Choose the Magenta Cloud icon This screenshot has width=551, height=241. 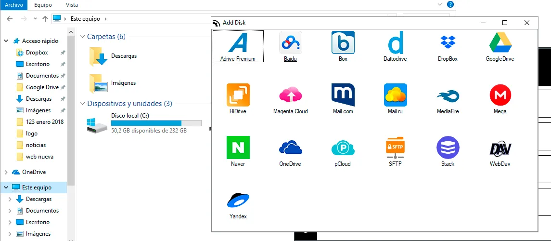coord(290,99)
